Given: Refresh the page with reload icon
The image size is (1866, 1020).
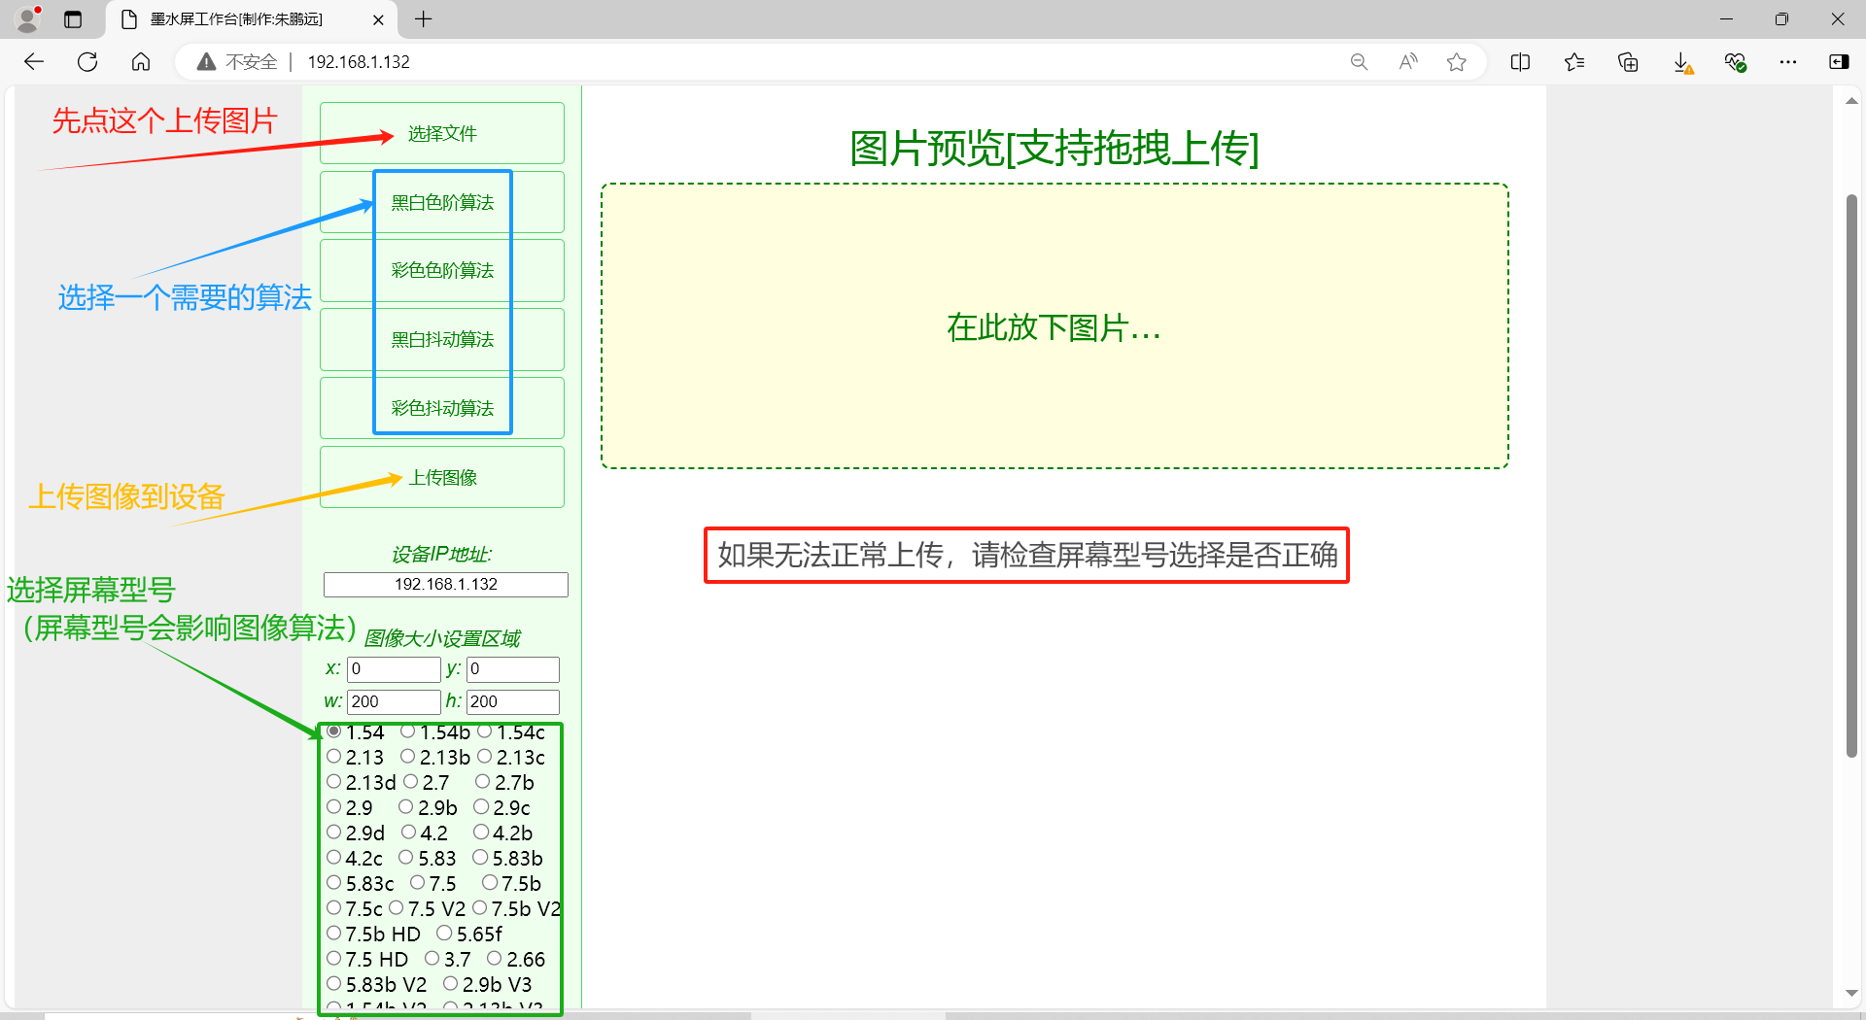Looking at the screenshot, I should tap(87, 62).
